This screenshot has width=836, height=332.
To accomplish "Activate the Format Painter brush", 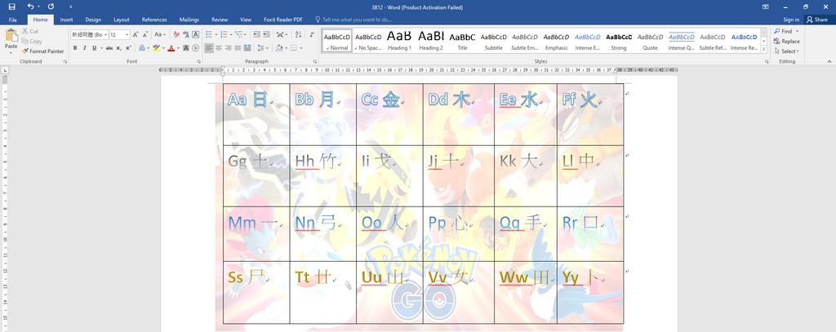I will point(25,51).
